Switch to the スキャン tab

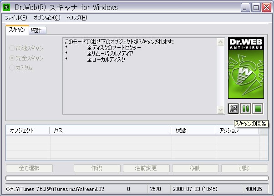pos(17,30)
